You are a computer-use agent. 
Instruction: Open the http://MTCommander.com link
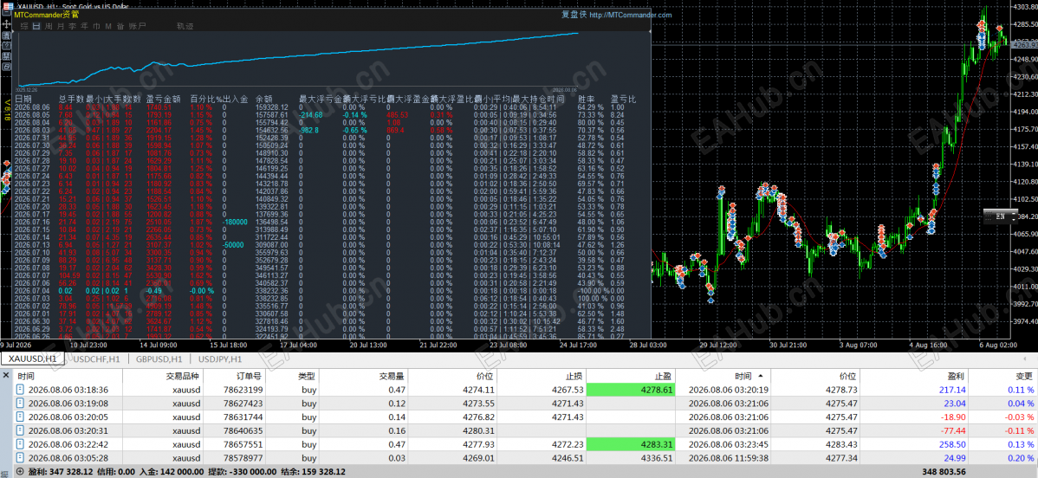coord(629,15)
